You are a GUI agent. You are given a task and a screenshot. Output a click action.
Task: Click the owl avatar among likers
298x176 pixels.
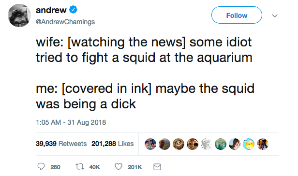[179, 144]
